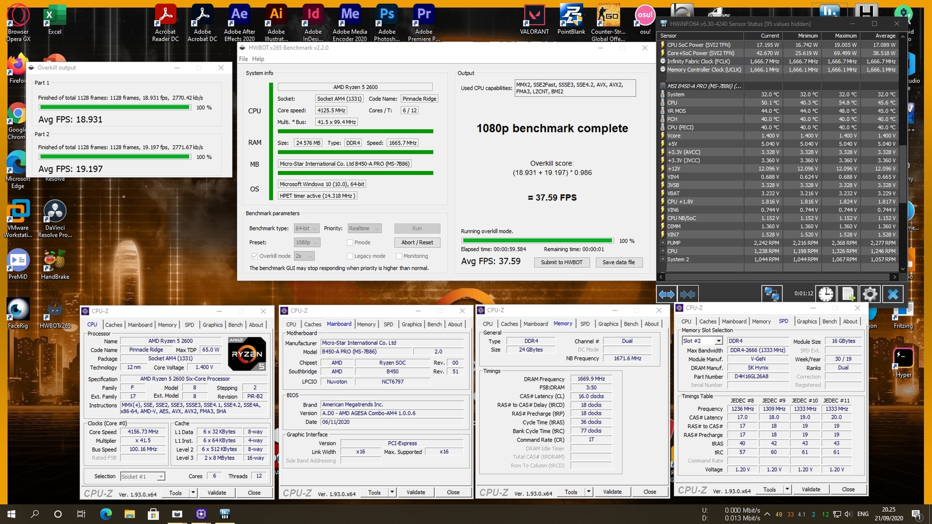
Task: Switch to the Bench tab in the CPU-Z Mainboard window
Action: coord(434,325)
